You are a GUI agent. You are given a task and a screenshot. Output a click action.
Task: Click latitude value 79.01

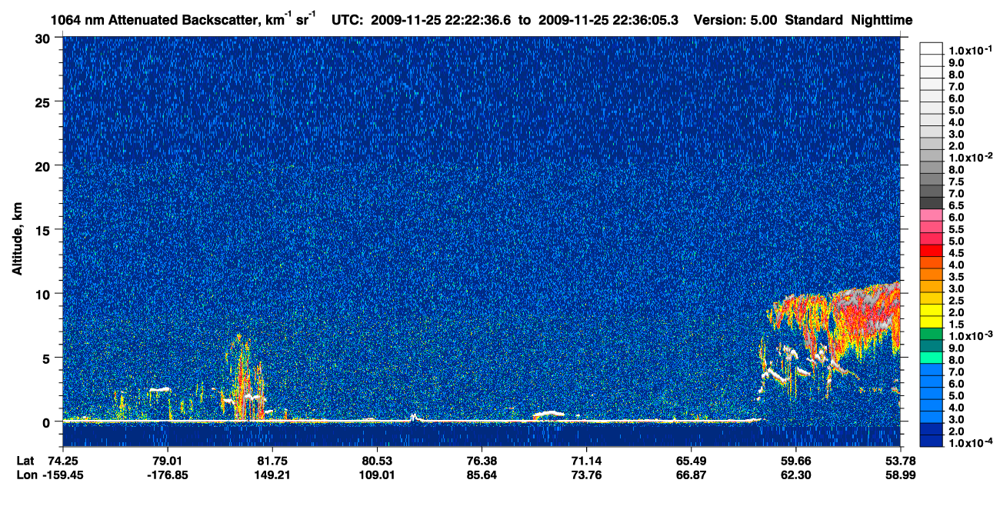[x=168, y=461]
